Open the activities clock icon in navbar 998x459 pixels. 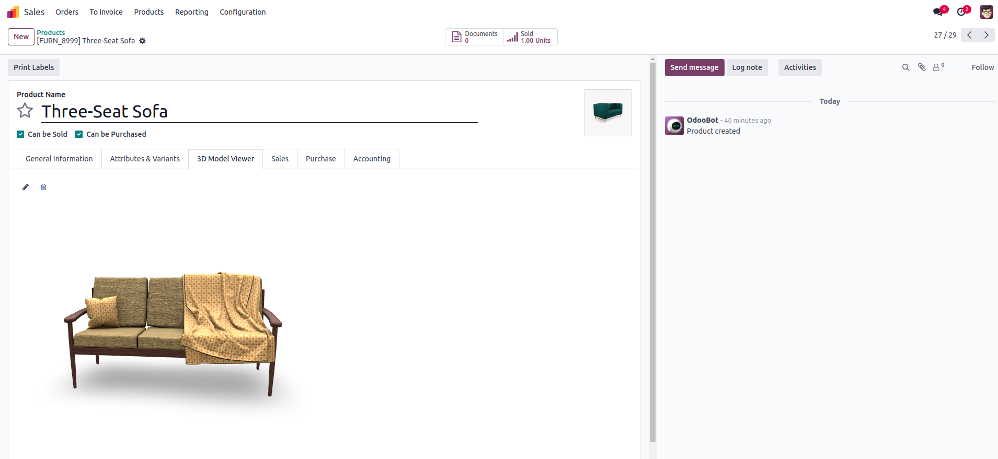pos(962,11)
